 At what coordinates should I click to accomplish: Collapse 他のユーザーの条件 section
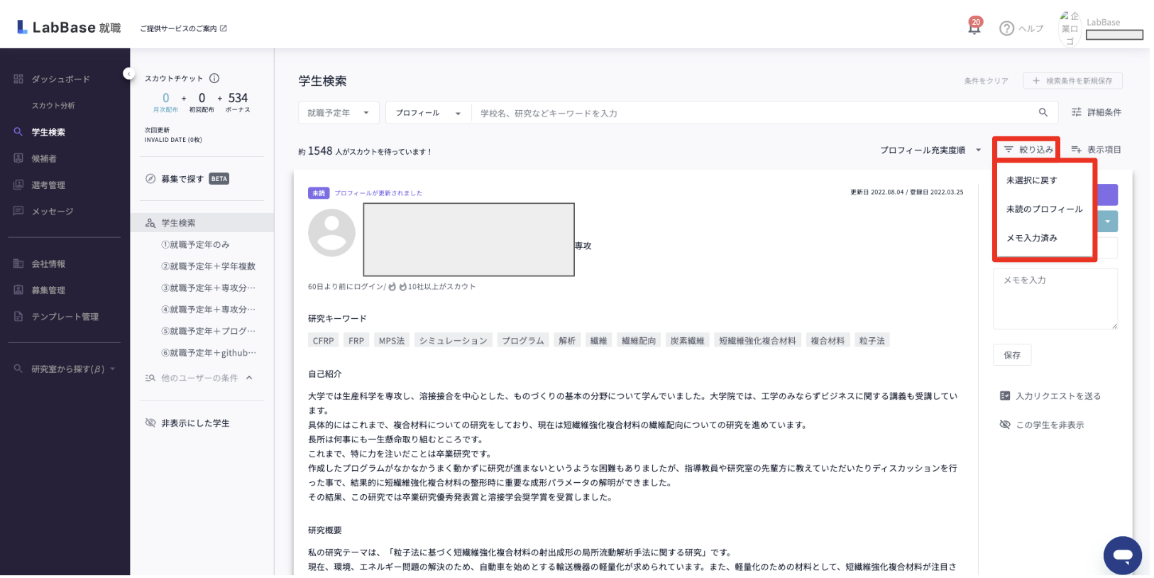[249, 378]
